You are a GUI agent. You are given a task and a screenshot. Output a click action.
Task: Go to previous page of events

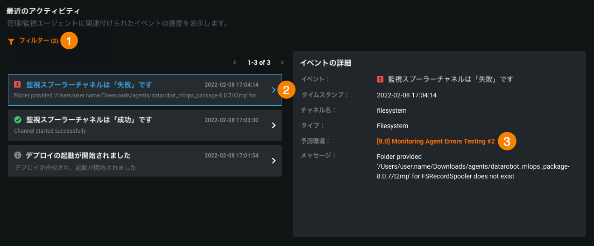click(235, 62)
